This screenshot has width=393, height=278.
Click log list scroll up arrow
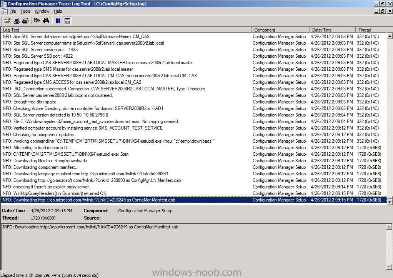coord(390,37)
